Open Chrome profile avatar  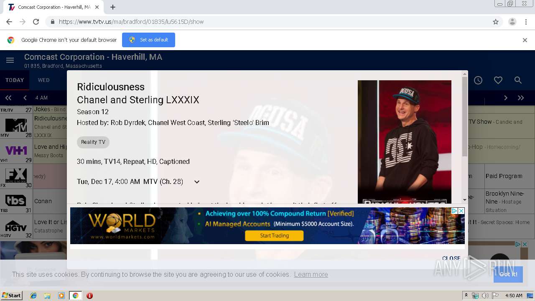(x=512, y=22)
